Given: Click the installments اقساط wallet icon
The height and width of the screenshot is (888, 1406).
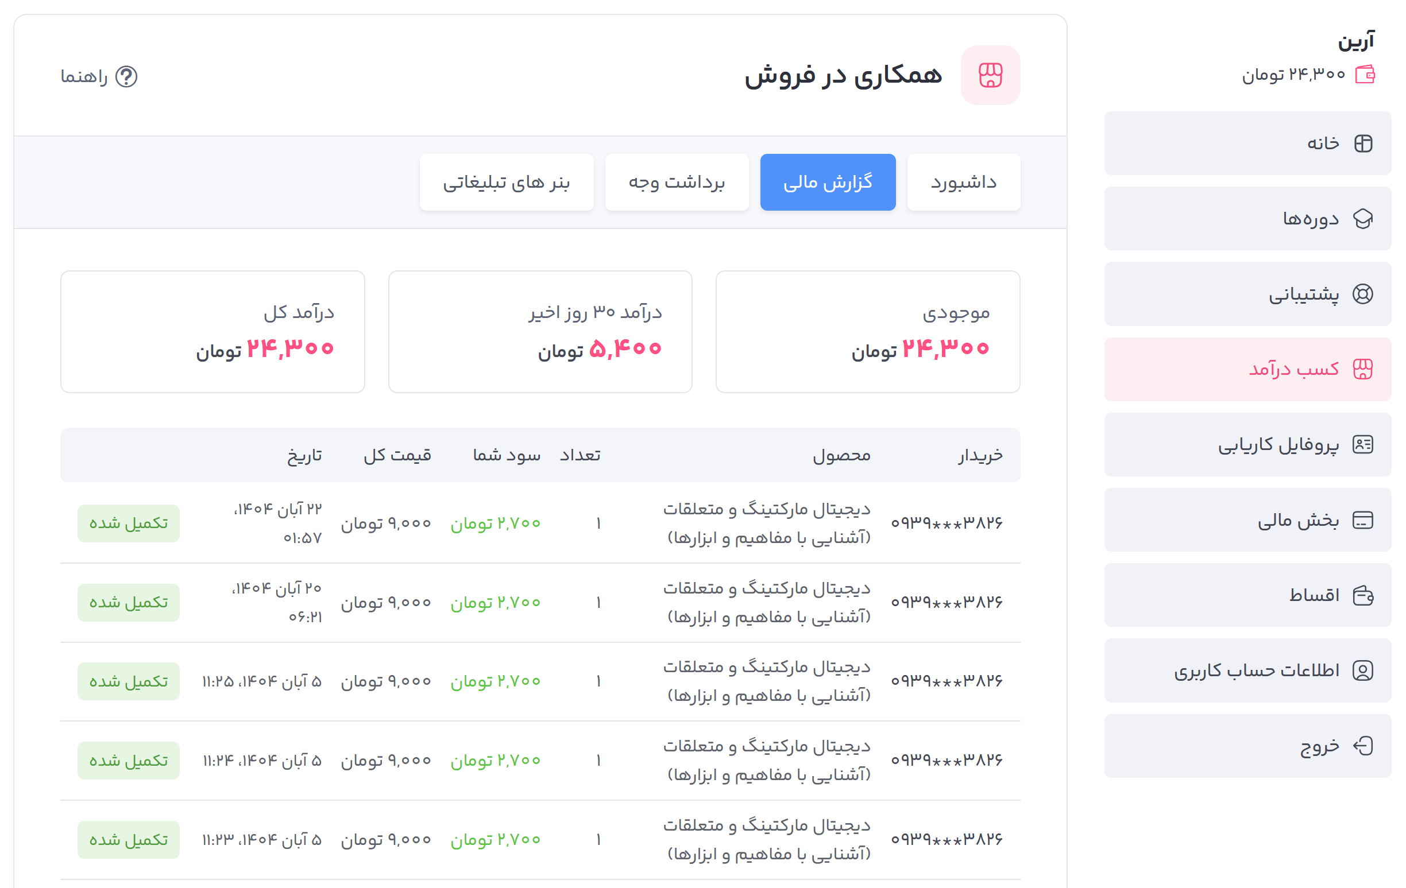Looking at the screenshot, I should tap(1363, 596).
